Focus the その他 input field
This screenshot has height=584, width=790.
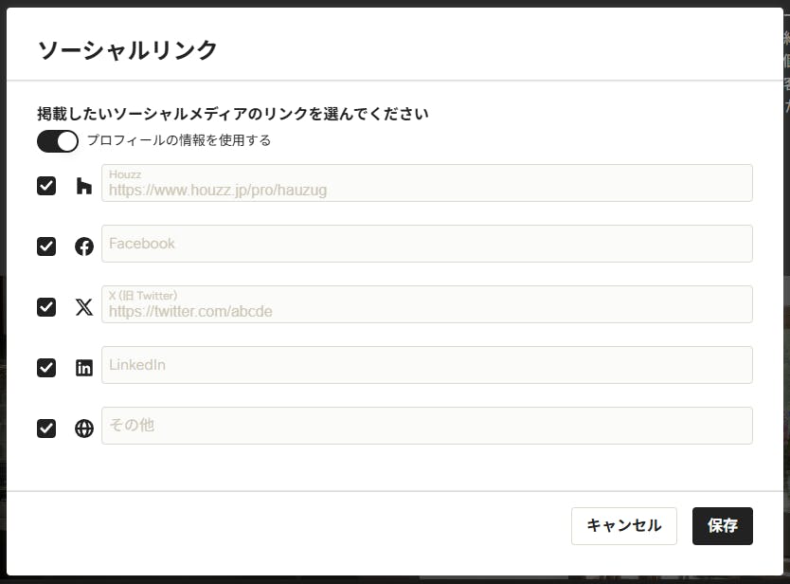(x=427, y=426)
